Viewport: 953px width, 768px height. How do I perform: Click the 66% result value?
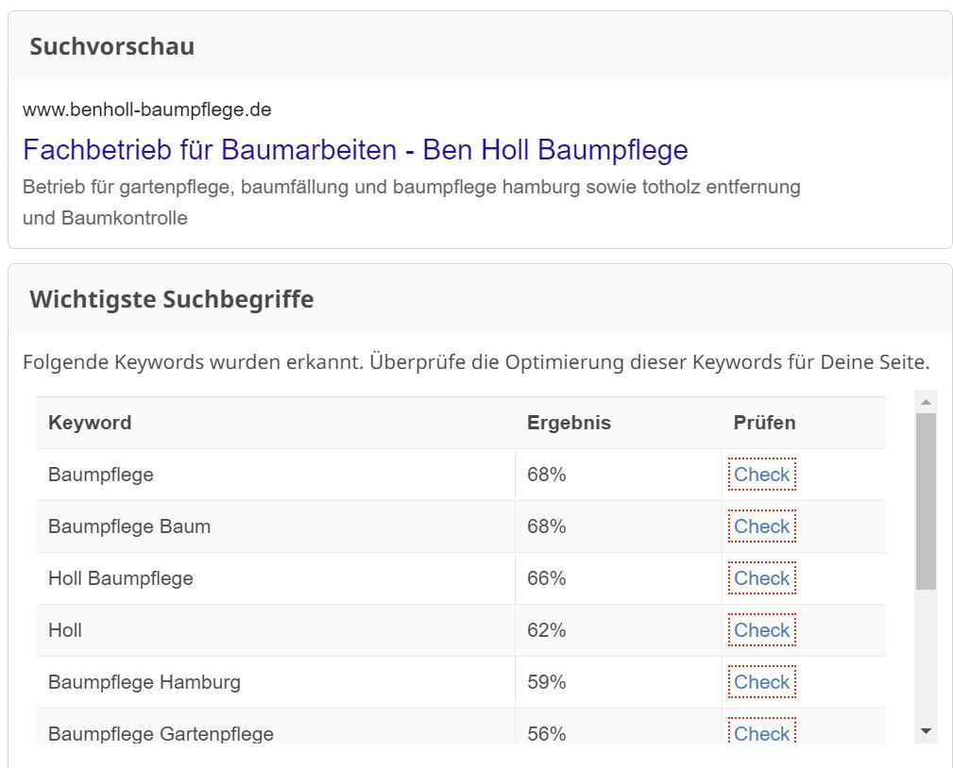click(x=547, y=578)
